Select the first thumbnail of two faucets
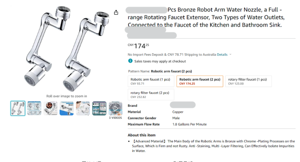This screenshot has width=300, height=162. 18,108
